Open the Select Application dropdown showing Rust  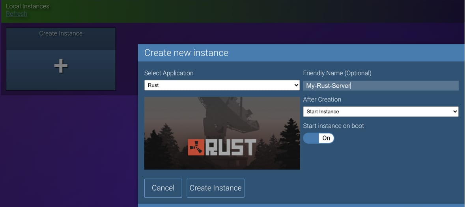(222, 85)
